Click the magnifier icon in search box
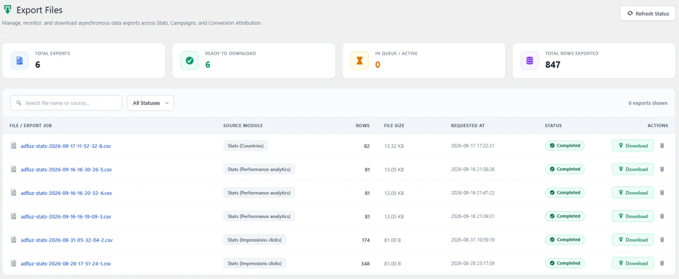The height and width of the screenshot is (279, 679). tap(19, 103)
